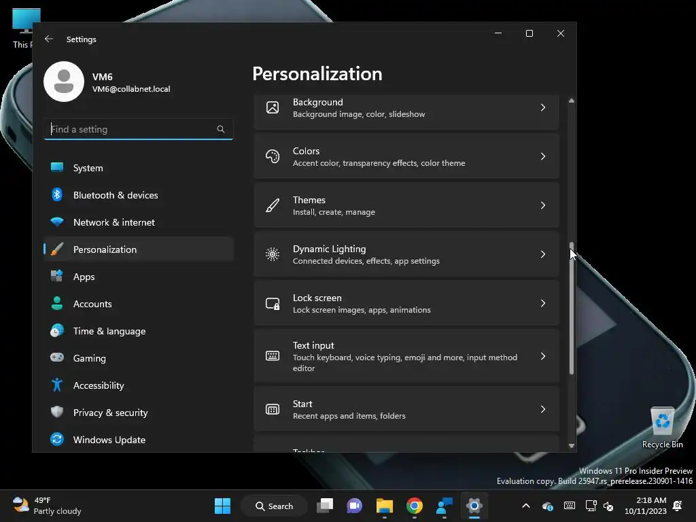Open Lock screen images, apps, animations

(x=406, y=303)
